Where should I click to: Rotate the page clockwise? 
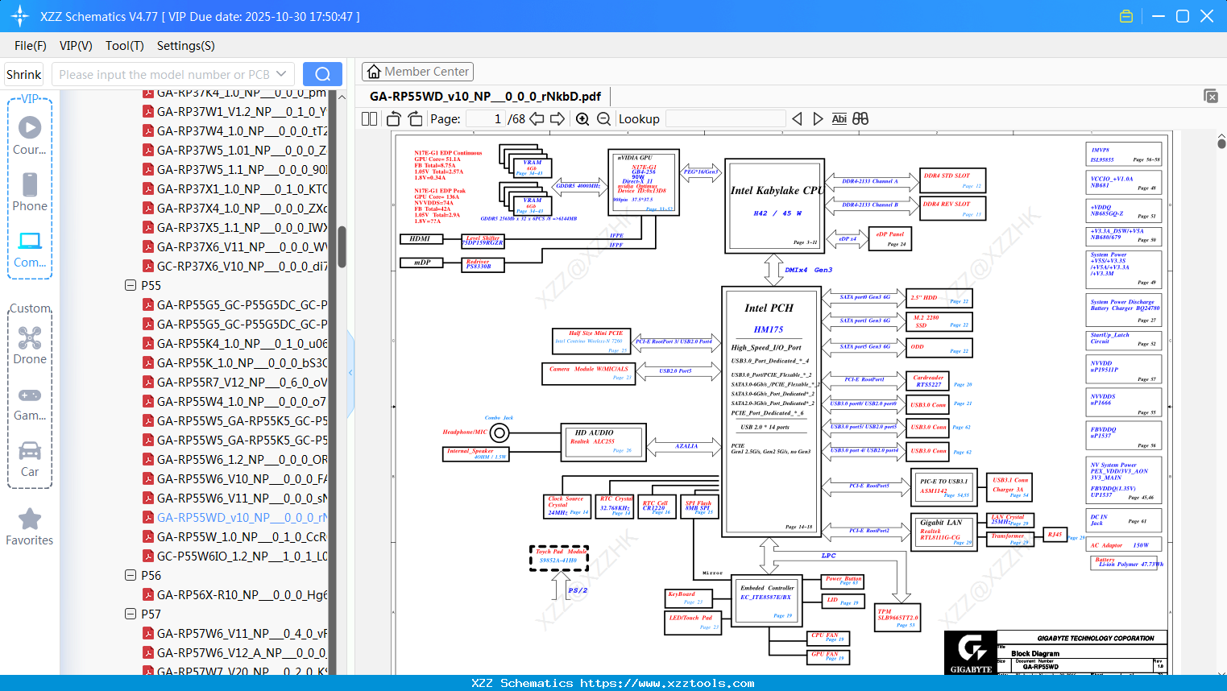click(415, 118)
